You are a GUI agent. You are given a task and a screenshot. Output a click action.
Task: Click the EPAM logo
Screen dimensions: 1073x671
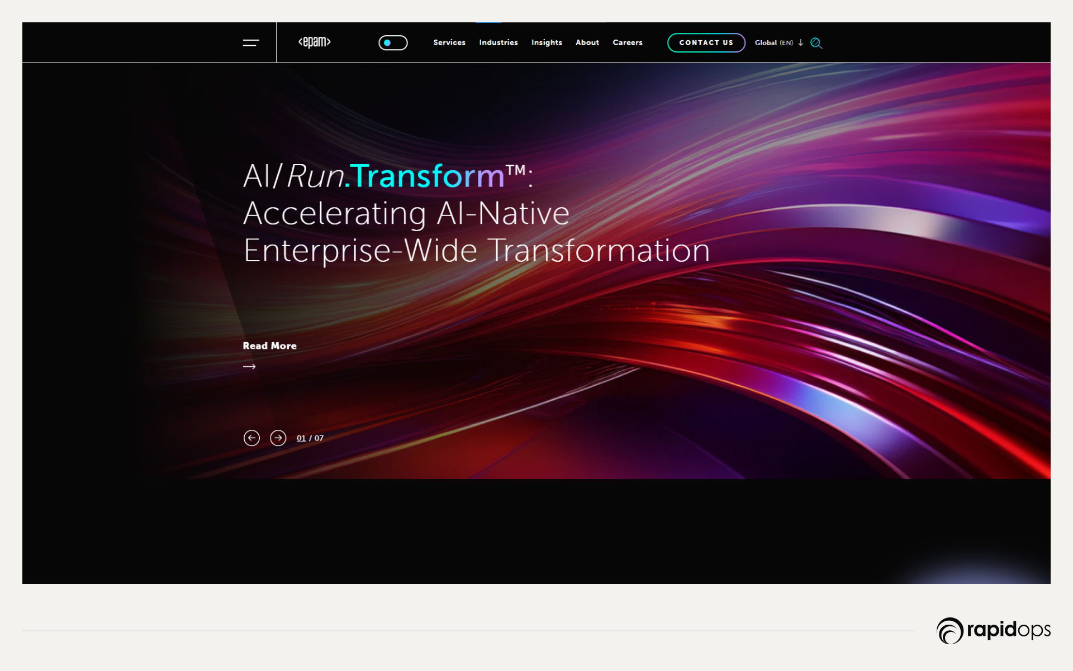315,42
